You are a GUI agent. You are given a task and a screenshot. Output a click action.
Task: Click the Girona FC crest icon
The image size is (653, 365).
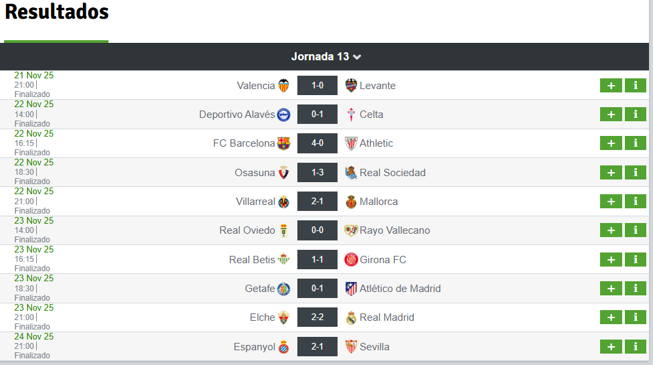(351, 260)
